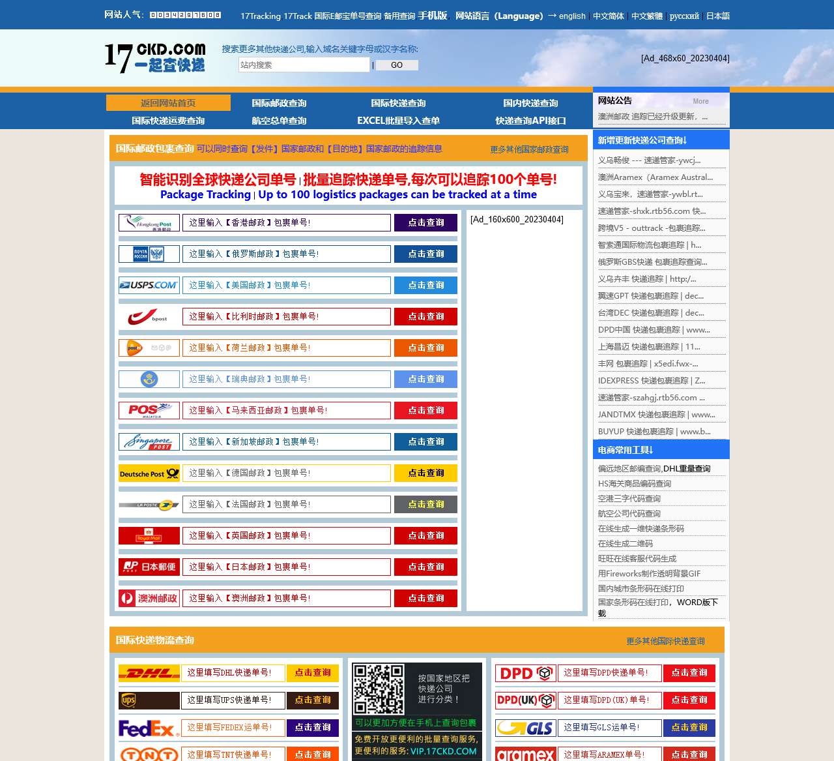
Task: Open 快递查询API接口 navigation item
Action: [x=530, y=121]
